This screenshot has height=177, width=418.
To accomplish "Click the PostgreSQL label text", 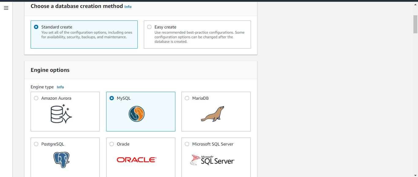I will point(53,144).
